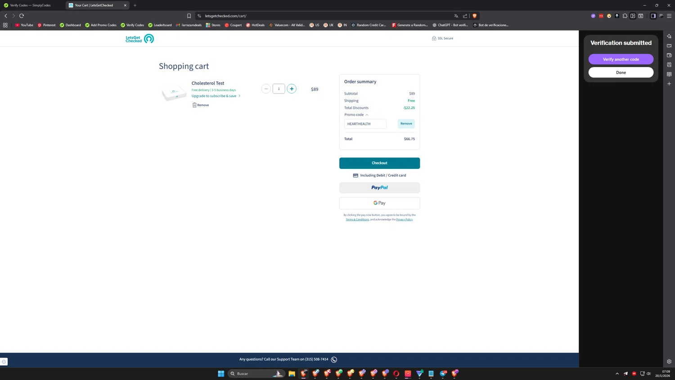Open the Windows Start menu
Screen dimensions: 675x380
(221, 374)
